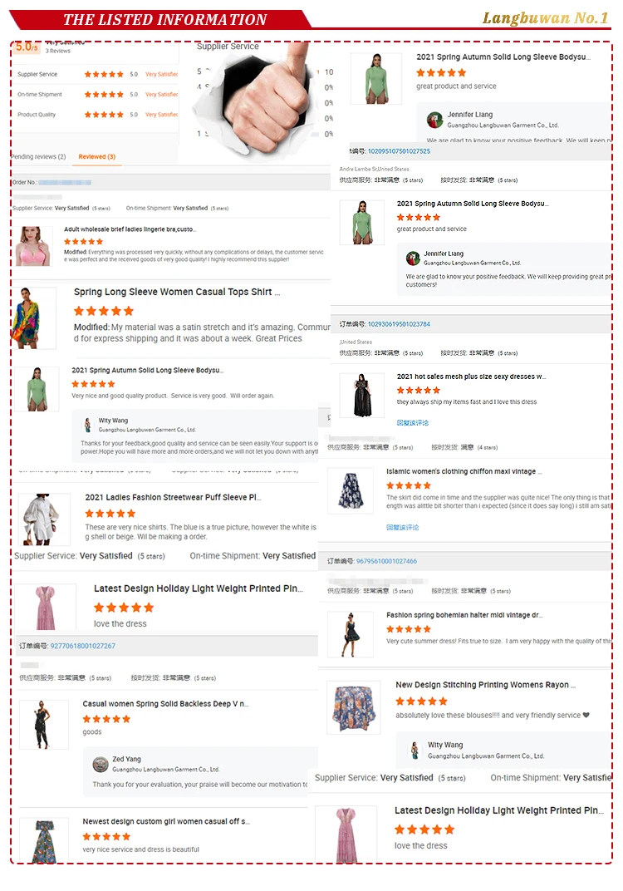This screenshot has width=623, height=891.
Task: Open the Reviewed (3) tab
Action: tap(96, 157)
